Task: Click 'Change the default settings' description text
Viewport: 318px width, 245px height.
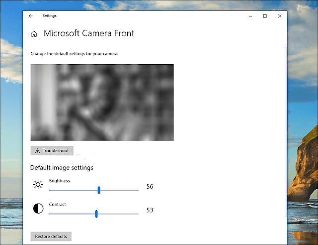Action: coord(75,54)
